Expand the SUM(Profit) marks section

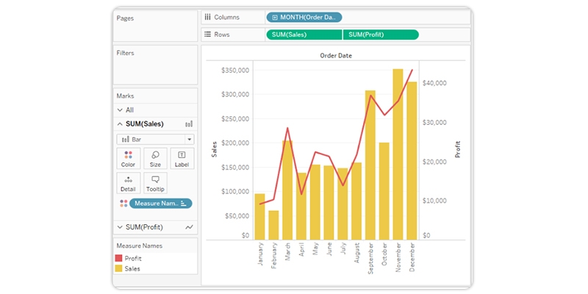coord(121,227)
